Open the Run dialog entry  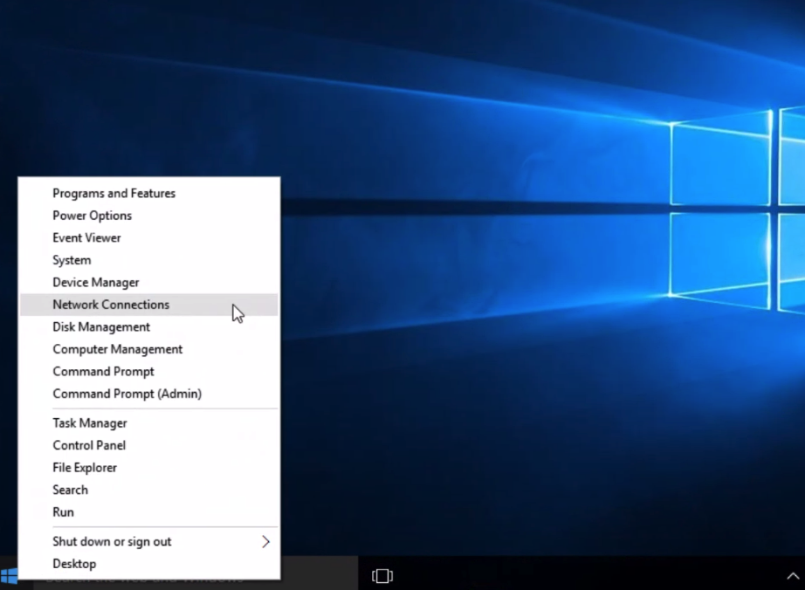tap(149, 512)
